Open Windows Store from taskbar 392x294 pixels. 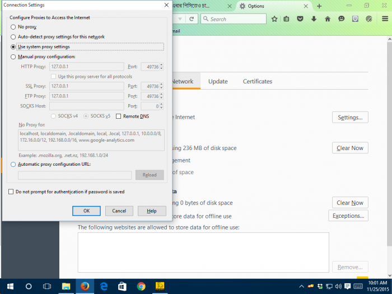pos(122,287)
